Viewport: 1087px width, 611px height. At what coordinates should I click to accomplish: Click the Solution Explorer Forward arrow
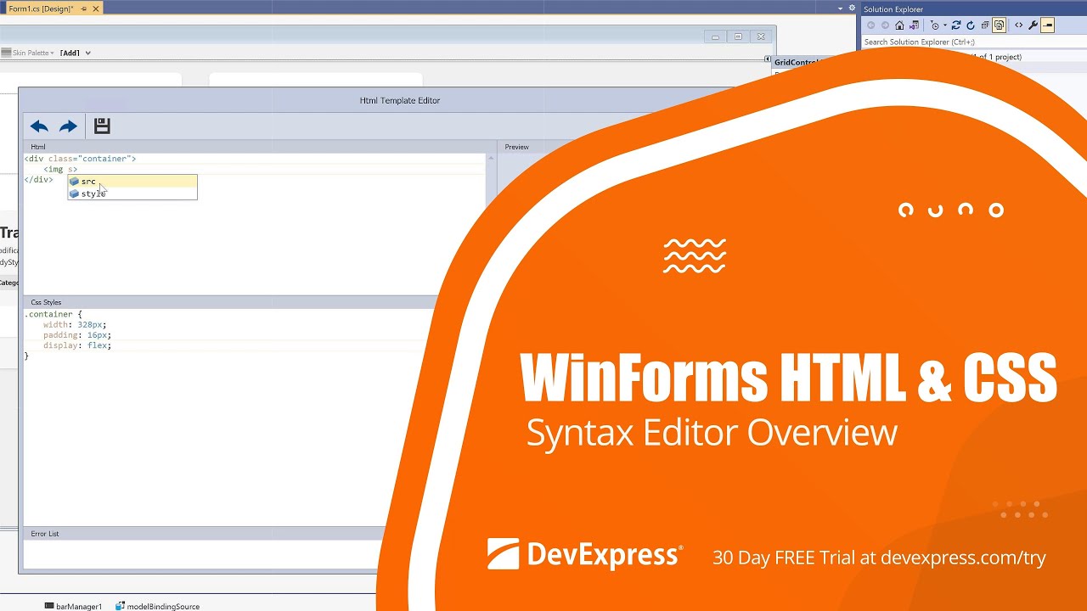coord(885,25)
